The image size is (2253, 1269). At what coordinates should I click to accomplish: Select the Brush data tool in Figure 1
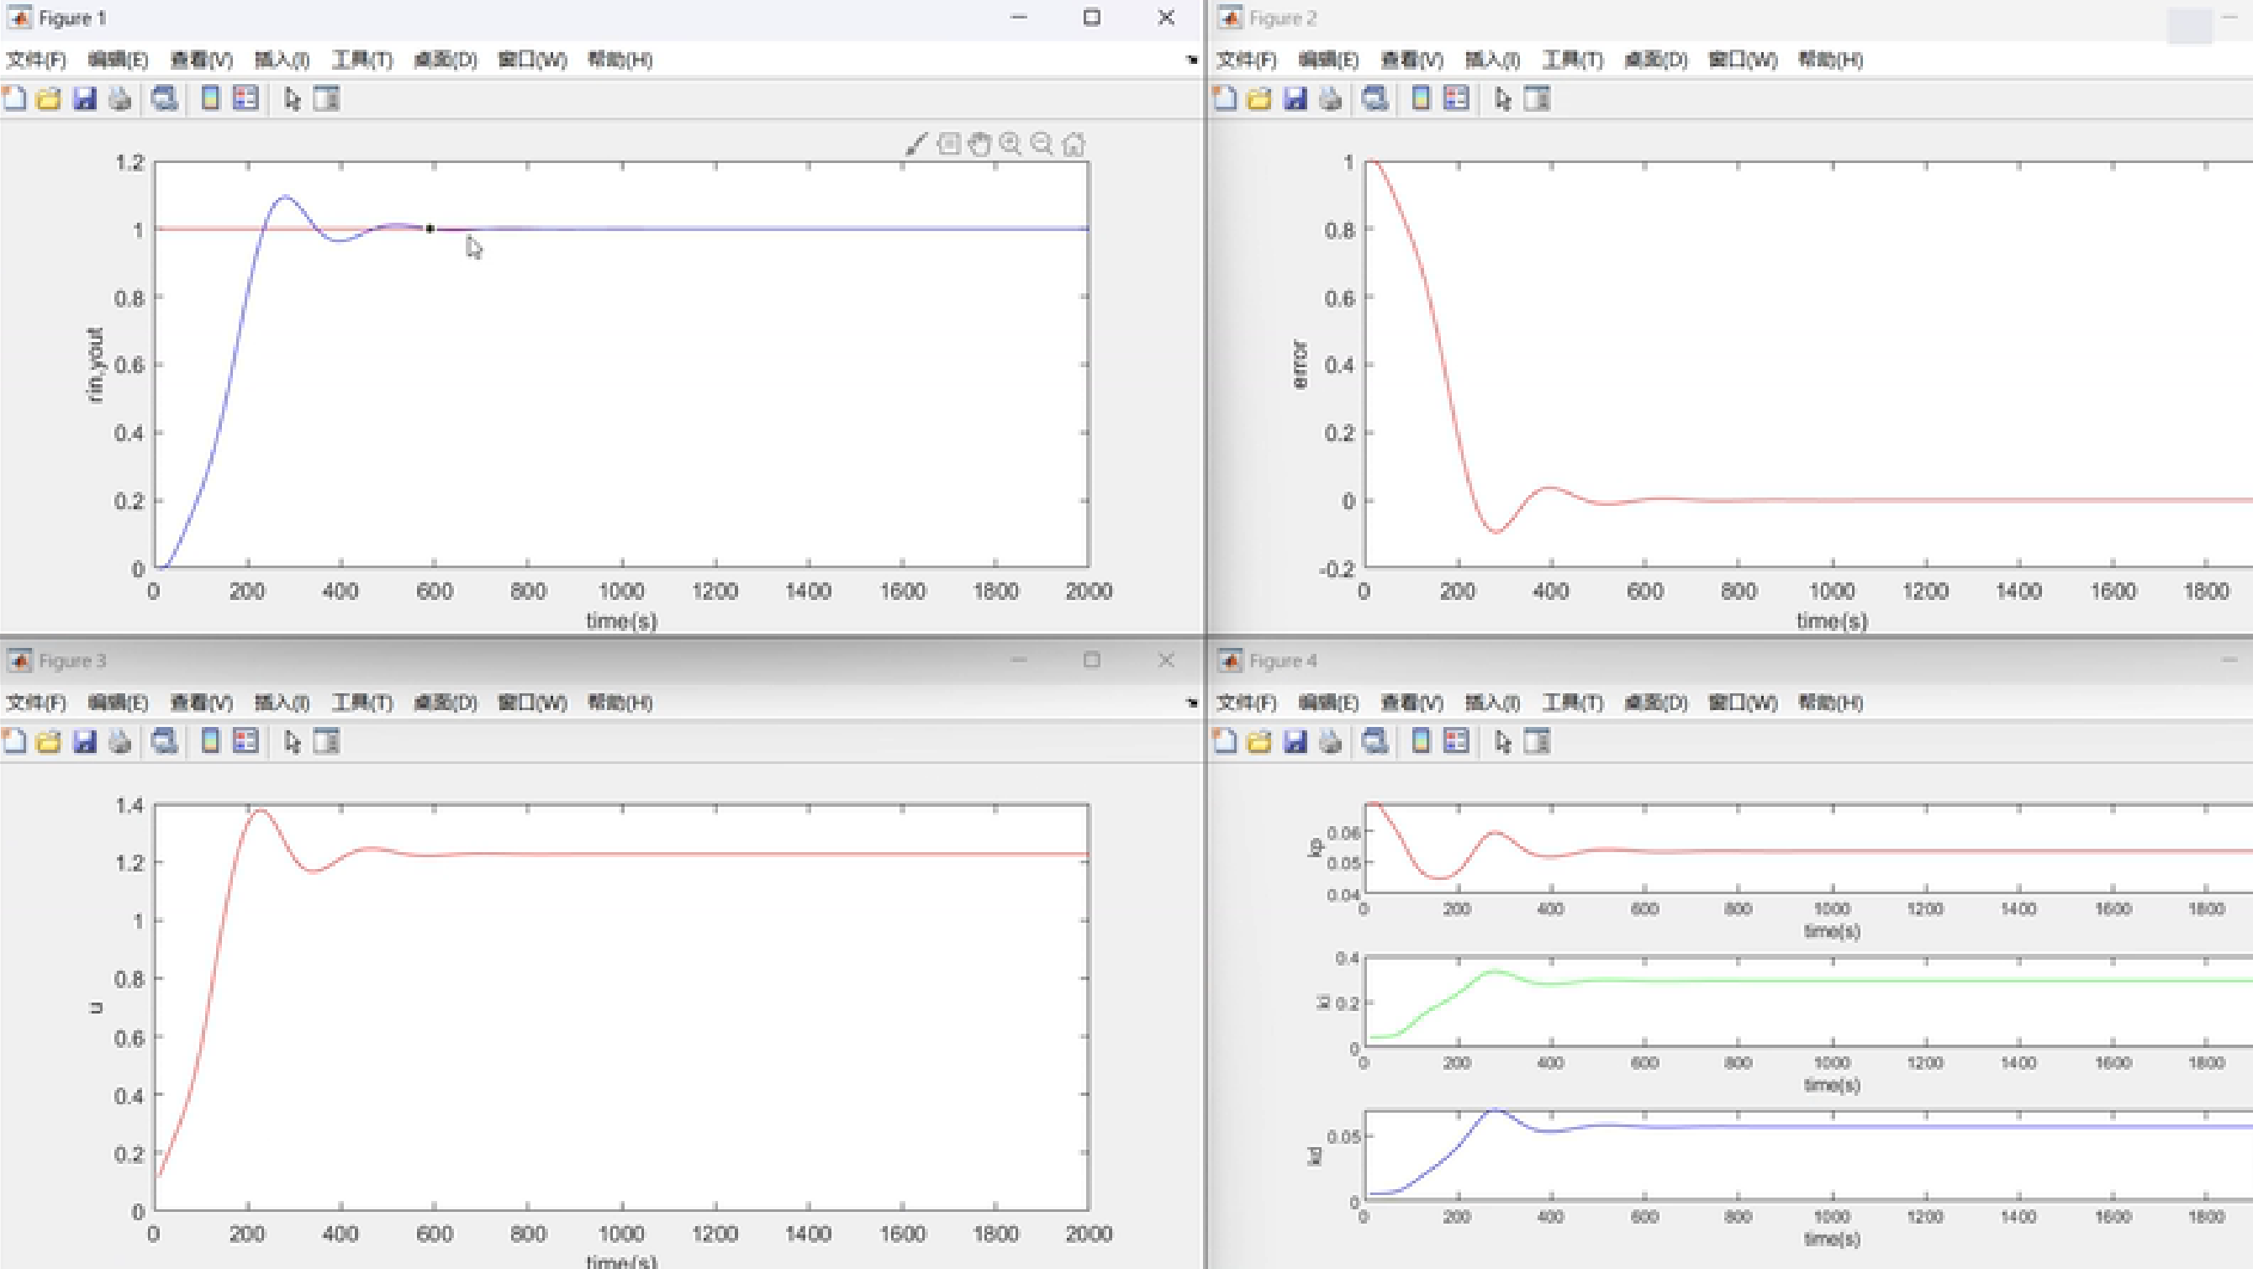(x=915, y=145)
